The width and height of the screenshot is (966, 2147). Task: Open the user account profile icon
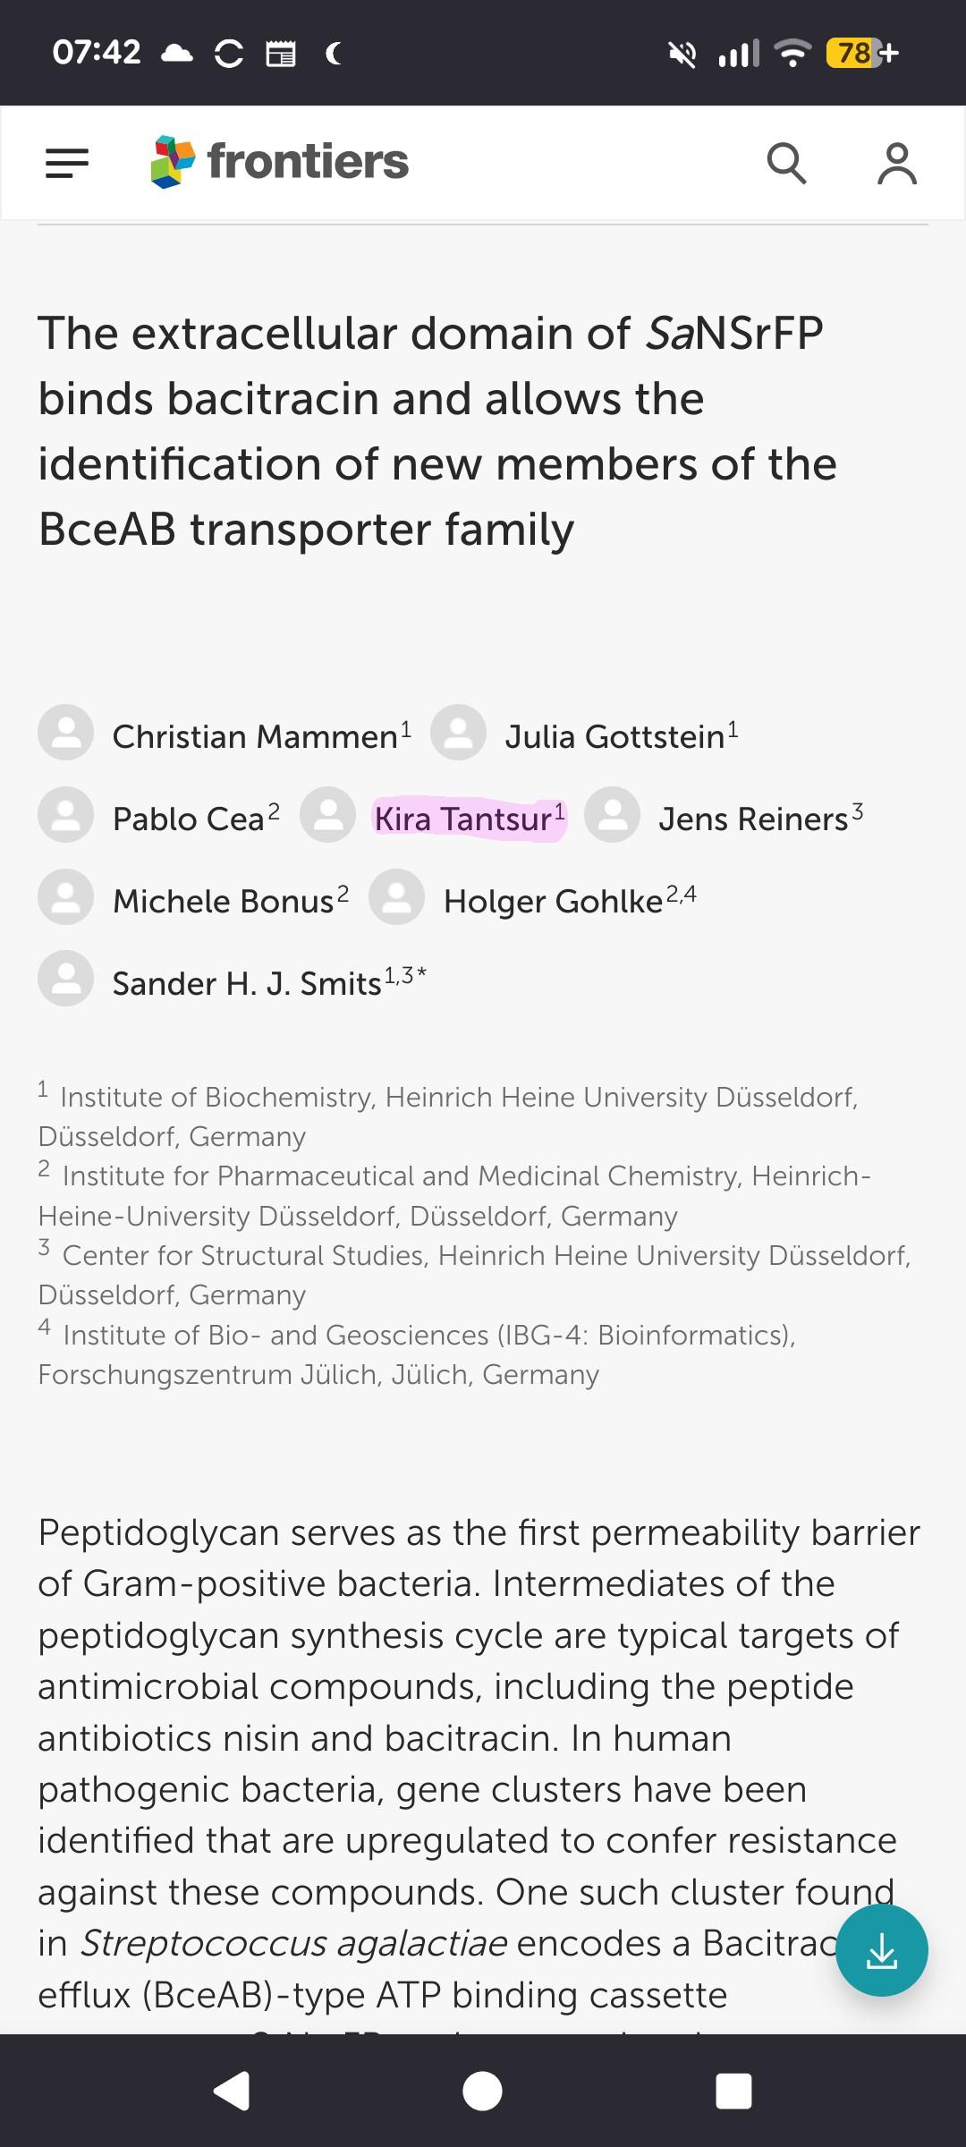tap(896, 163)
